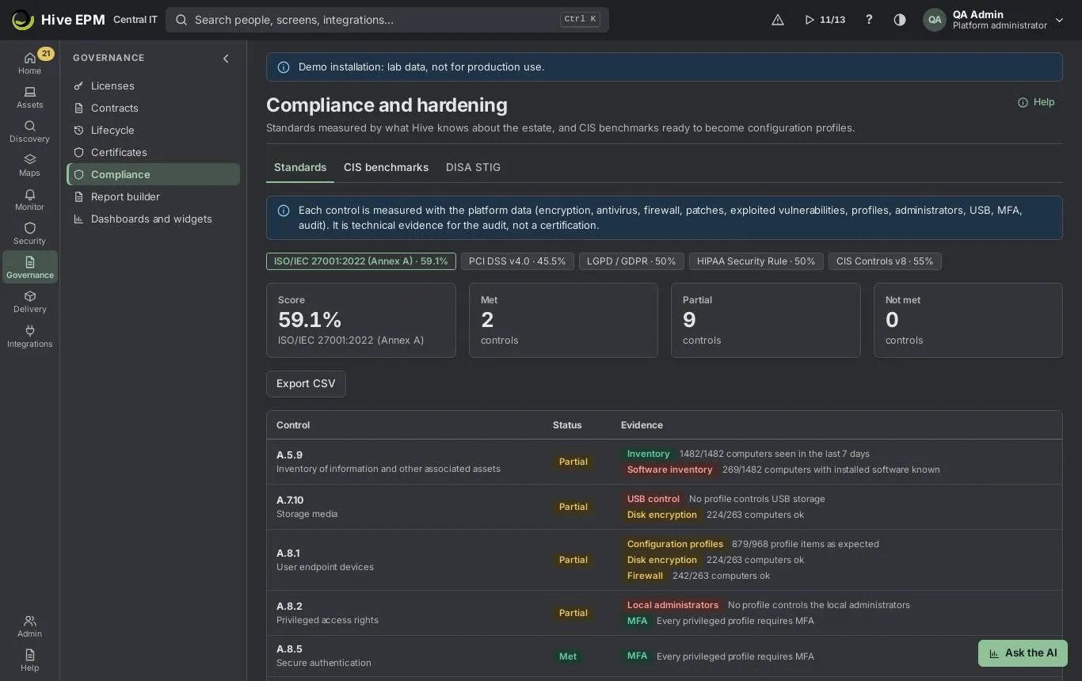This screenshot has height=681, width=1082.
Task: Click the alerts warning triangle icon
Action: (778, 20)
